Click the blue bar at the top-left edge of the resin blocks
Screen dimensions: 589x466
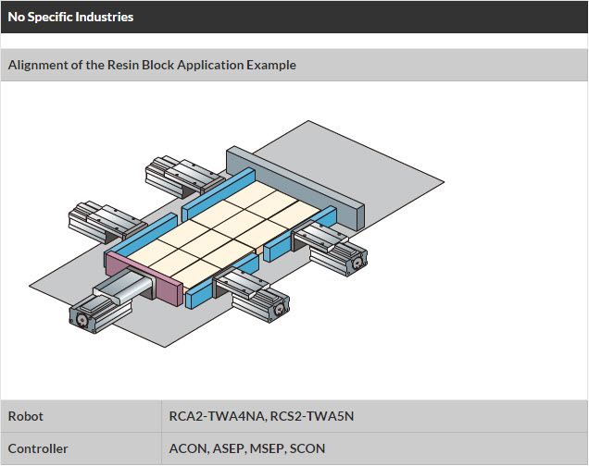219,188
